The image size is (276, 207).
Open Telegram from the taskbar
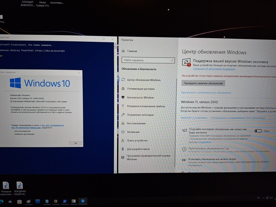point(83,201)
